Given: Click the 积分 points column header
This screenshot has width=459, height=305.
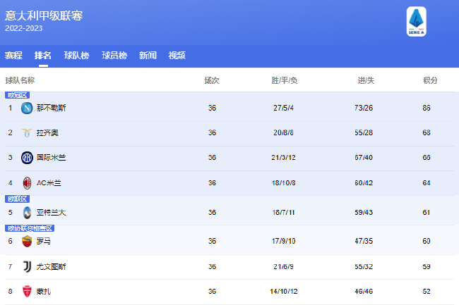Looking at the screenshot, I should click(x=430, y=80).
